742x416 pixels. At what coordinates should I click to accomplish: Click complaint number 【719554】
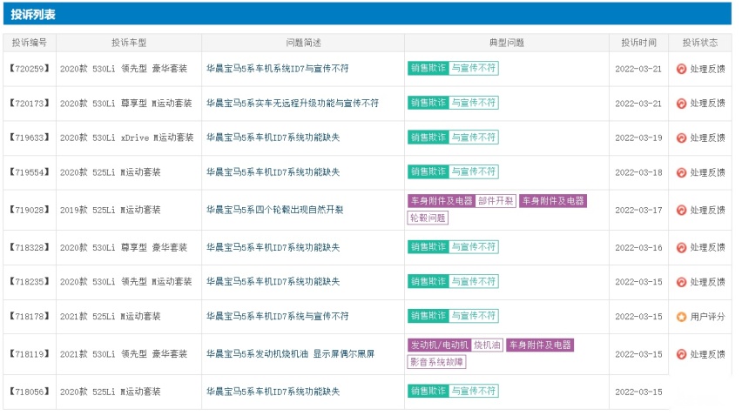pos(30,172)
